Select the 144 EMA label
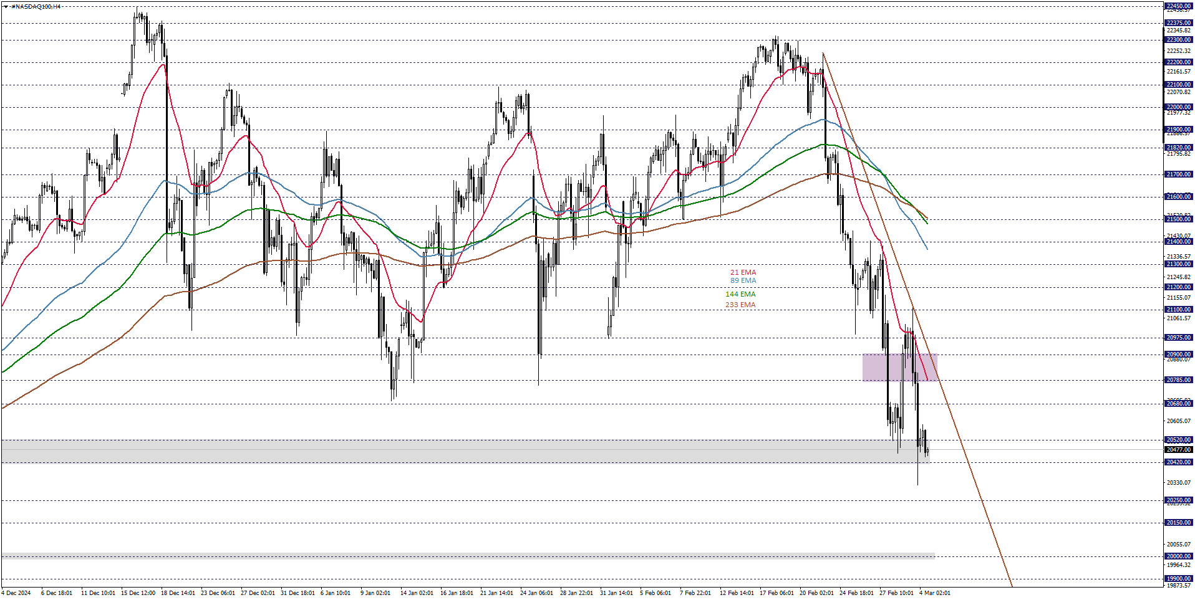 [740, 294]
